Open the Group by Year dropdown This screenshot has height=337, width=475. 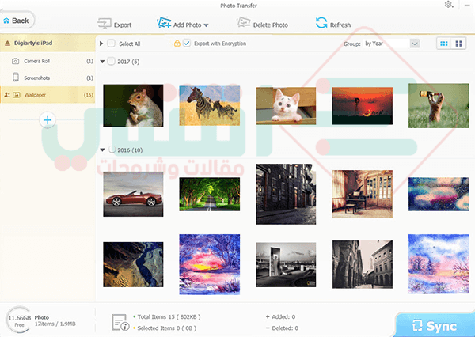(x=415, y=44)
